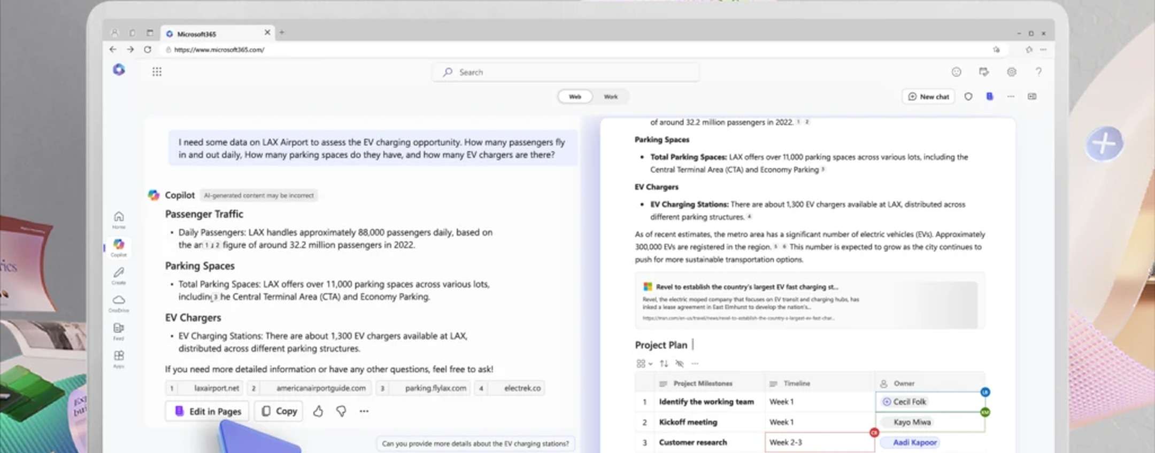Click the Microsoft 365 Copilot logo
The height and width of the screenshot is (453, 1155).
click(x=119, y=69)
